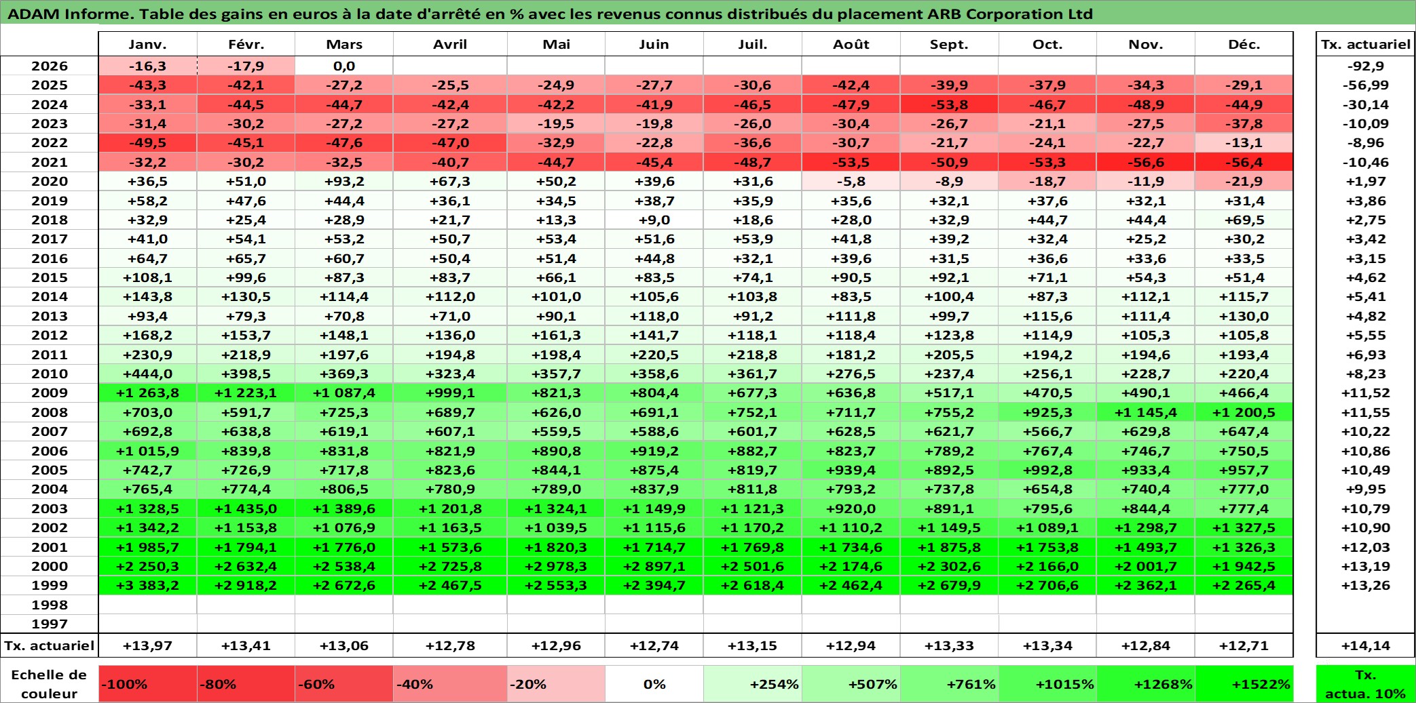This screenshot has width=1416, height=703.
Task: Click year row label 2020
Action: (x=50, y=181)
